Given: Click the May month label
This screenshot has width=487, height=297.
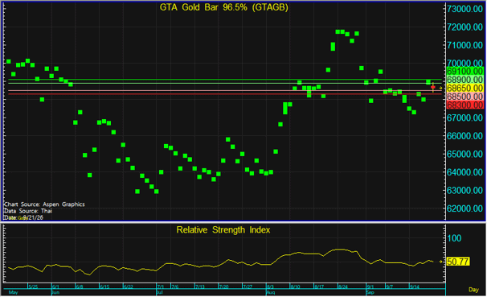Looking at the screenshot, I should (14, 292).
